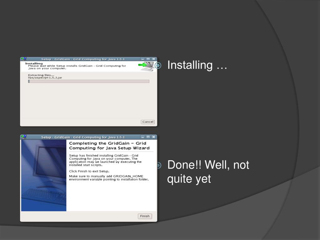Click the Cancel button in installing window
The image size is (320, 240).
[147, 122]
